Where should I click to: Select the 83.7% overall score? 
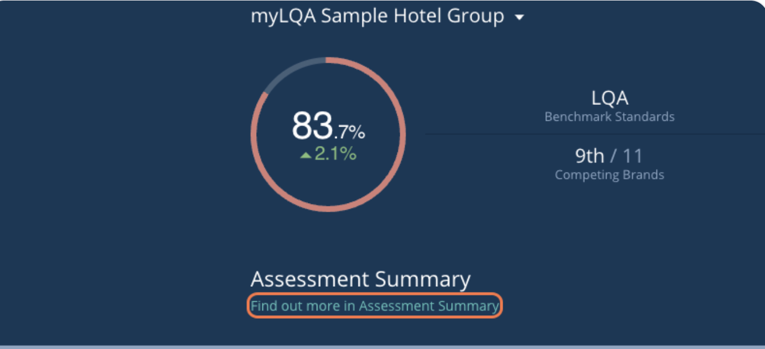pos(328,127)
